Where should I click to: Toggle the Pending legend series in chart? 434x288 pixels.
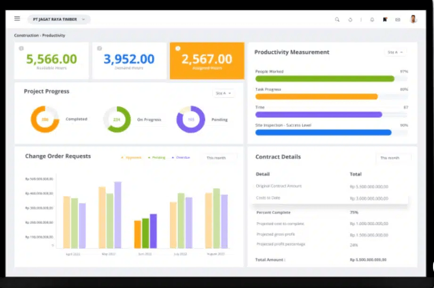[157, 157]
